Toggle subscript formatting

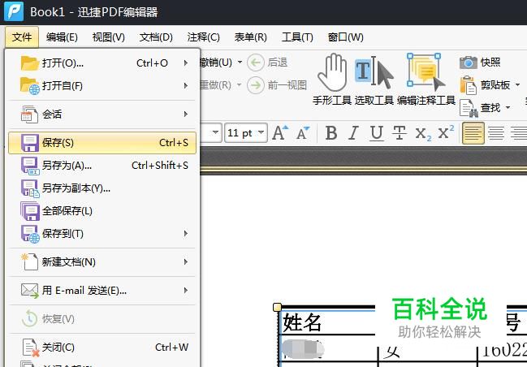423,134
